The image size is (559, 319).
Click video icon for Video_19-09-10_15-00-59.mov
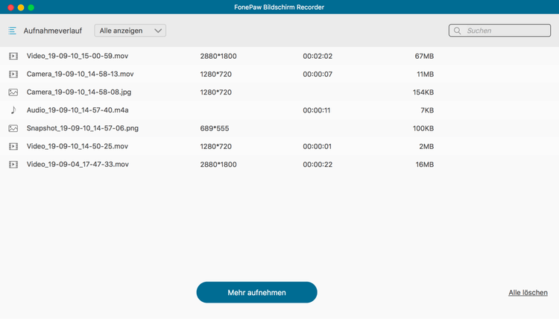pos(13,56)
